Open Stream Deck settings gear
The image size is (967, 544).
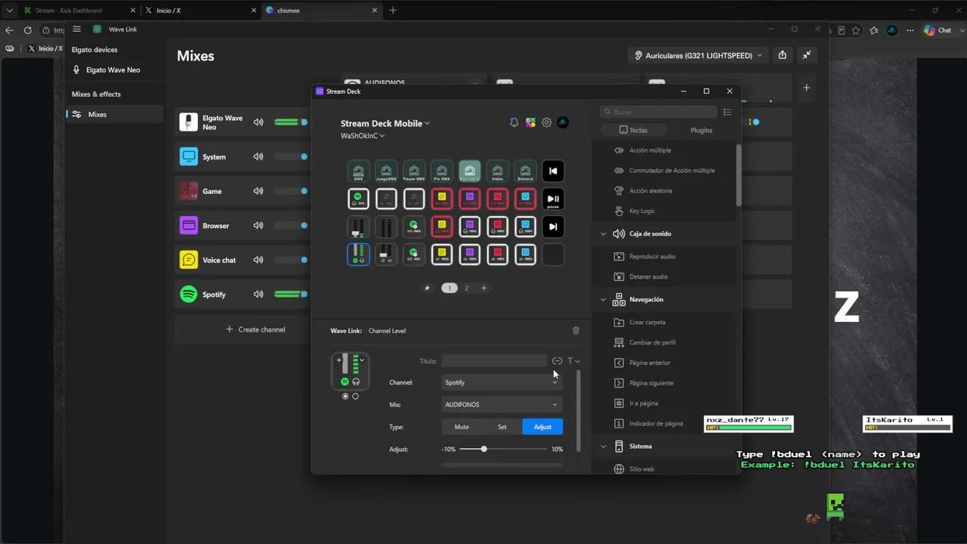point(547,122)
